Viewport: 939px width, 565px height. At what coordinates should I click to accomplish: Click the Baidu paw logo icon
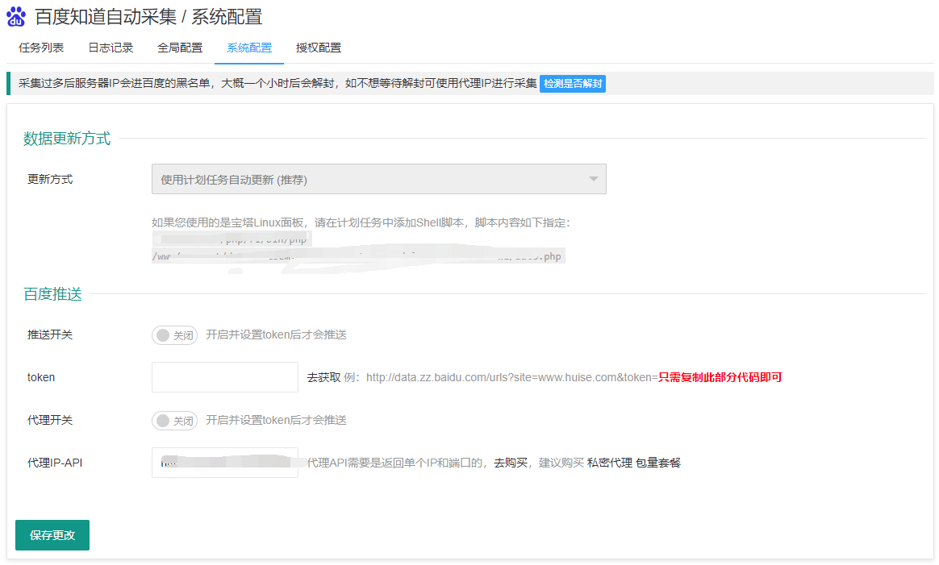[x=16, y=17]
